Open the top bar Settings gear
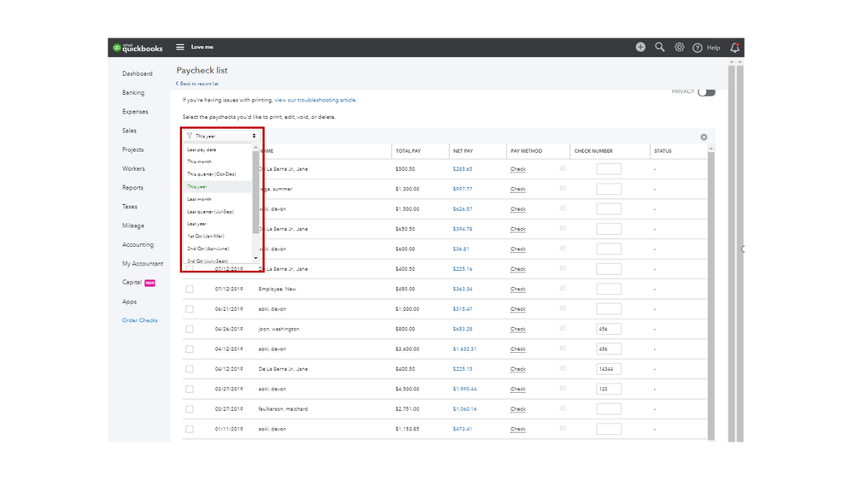This screenshot has width=853, height=480. coord(680,47)
